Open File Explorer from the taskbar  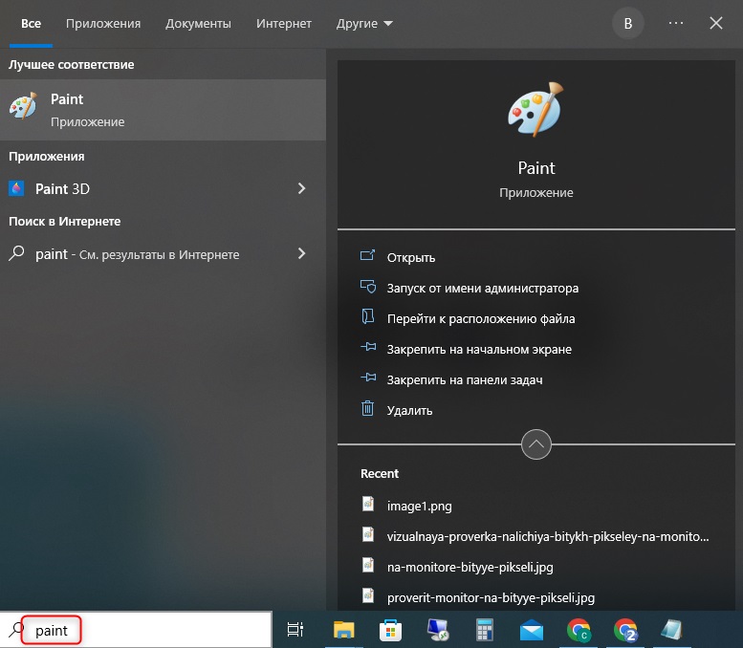point(344,630)
